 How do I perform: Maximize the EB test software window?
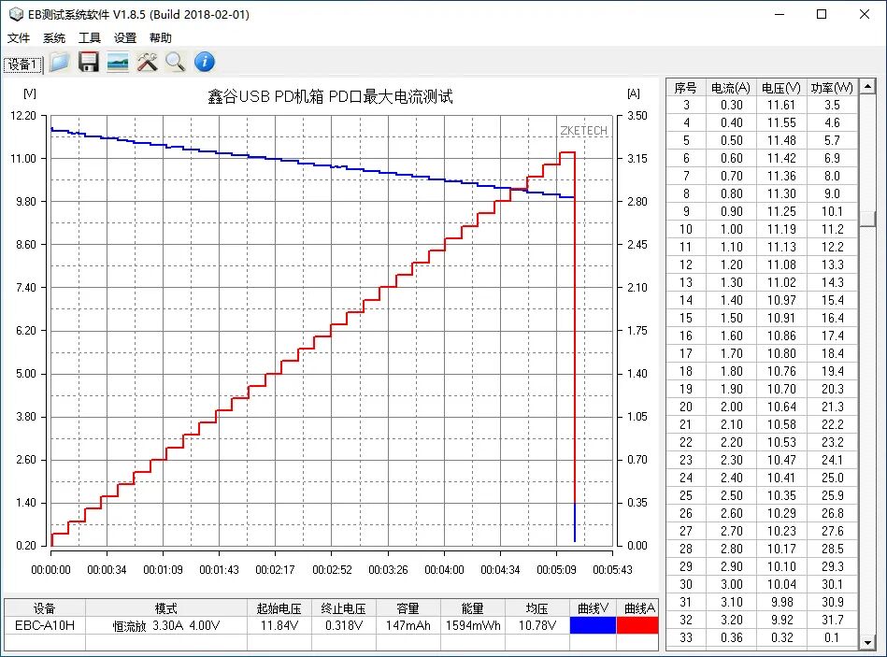pos(822,14)
